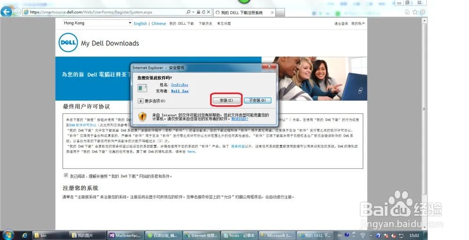Open 下载历史 nav menu item

click(205, 23)
